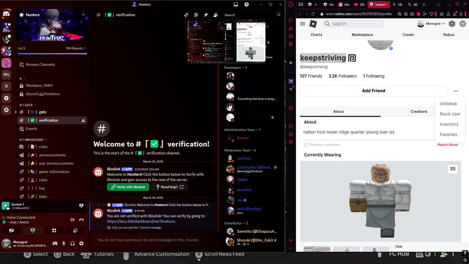Toggle notification settings bell icon in channel header
The height and width of the screenshot is (264, 469).
[x=196, y=15]
